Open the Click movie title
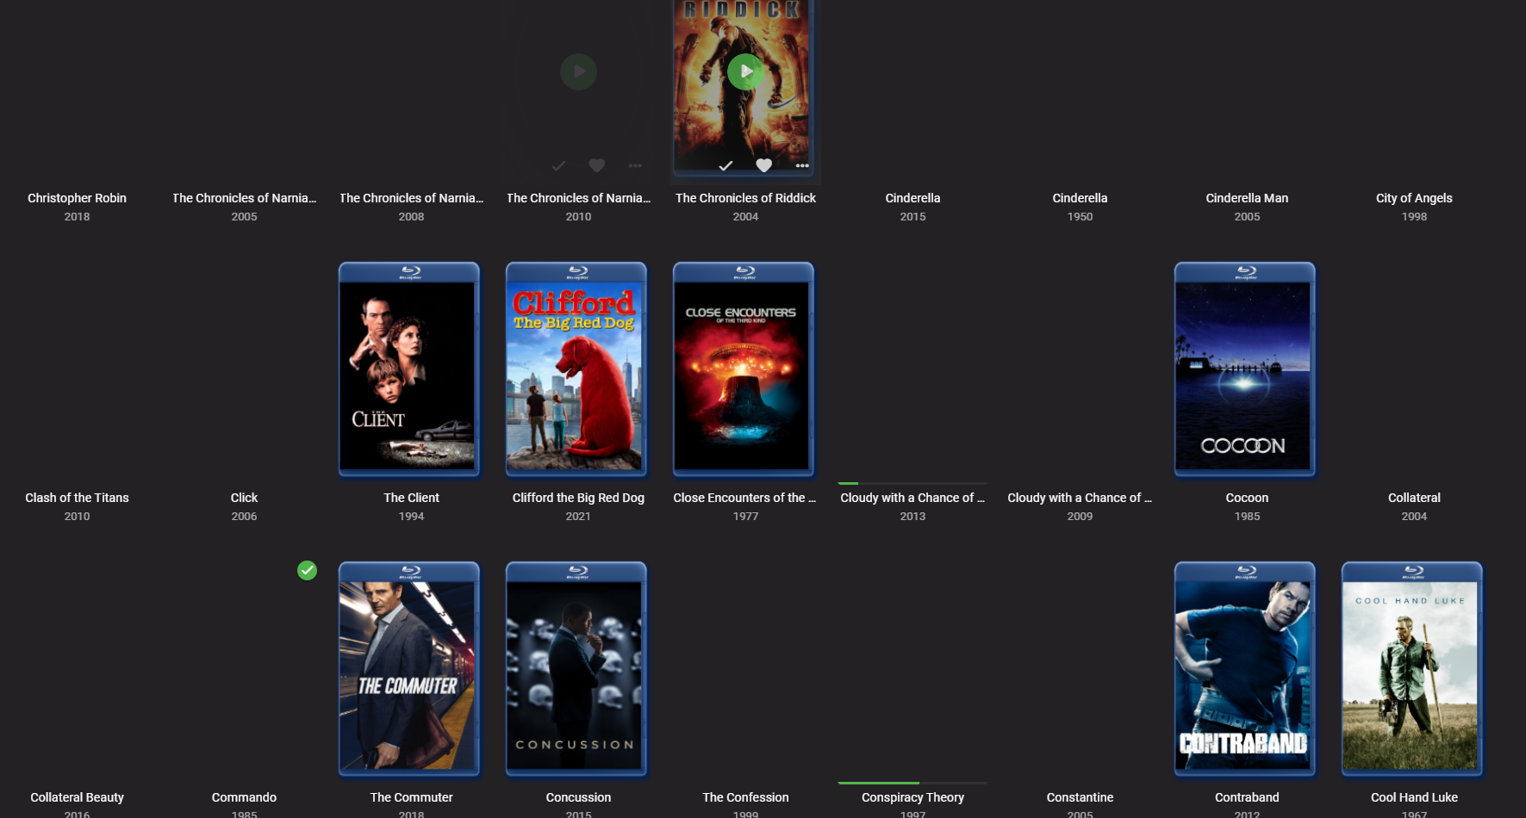The width and height of the screenshot is (1526, 818). pyautogui.click(x=244, y=498)
